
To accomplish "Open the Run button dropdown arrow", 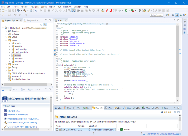I will 129,10.
